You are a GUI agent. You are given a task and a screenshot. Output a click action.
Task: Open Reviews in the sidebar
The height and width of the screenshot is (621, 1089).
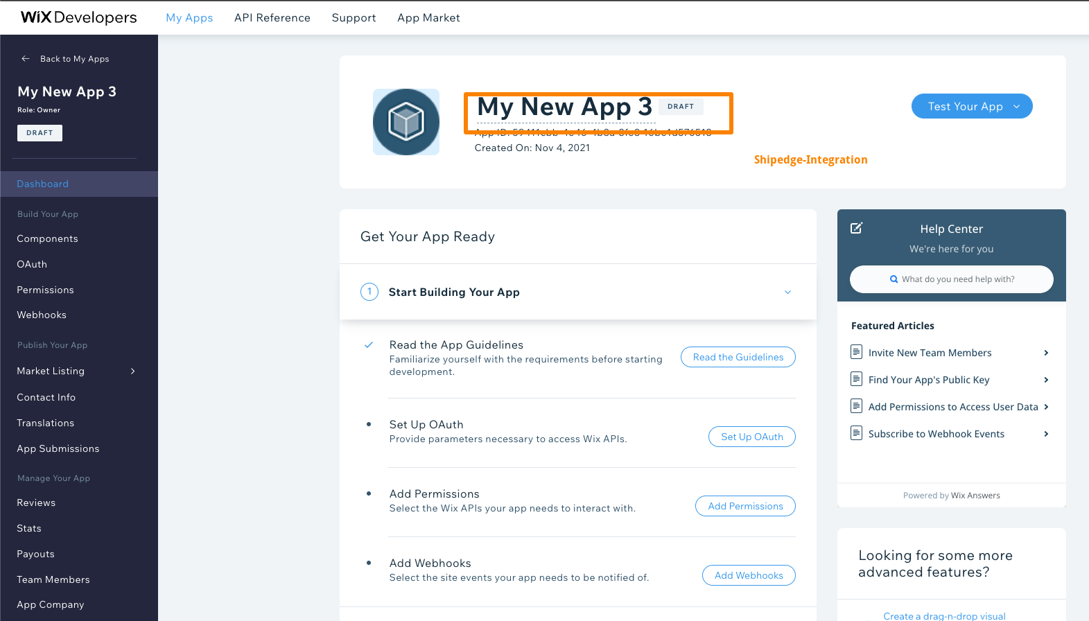pyautogui.click(x=36, y=502)
